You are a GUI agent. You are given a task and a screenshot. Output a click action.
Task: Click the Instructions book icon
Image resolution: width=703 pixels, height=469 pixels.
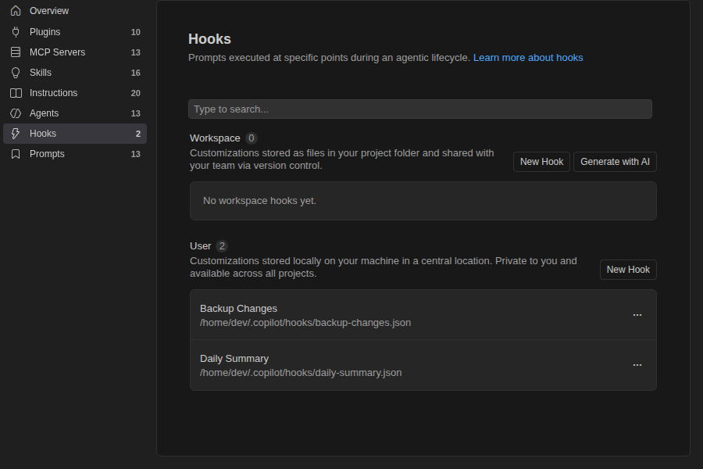pos(16,93)
